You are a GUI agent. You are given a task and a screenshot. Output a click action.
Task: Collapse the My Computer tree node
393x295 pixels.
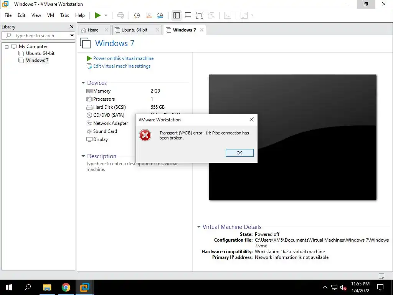click(7, 46)
